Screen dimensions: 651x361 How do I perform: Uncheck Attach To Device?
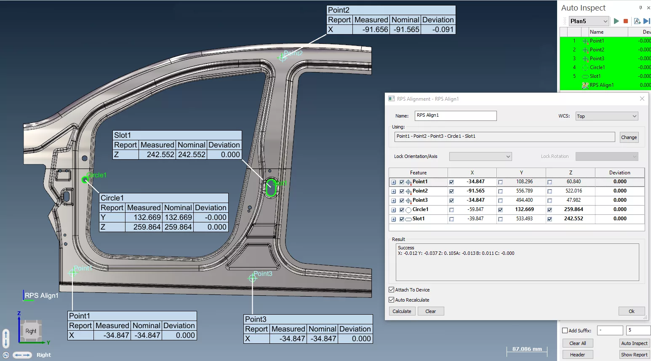pyautogui.click(x=392, y=290)
